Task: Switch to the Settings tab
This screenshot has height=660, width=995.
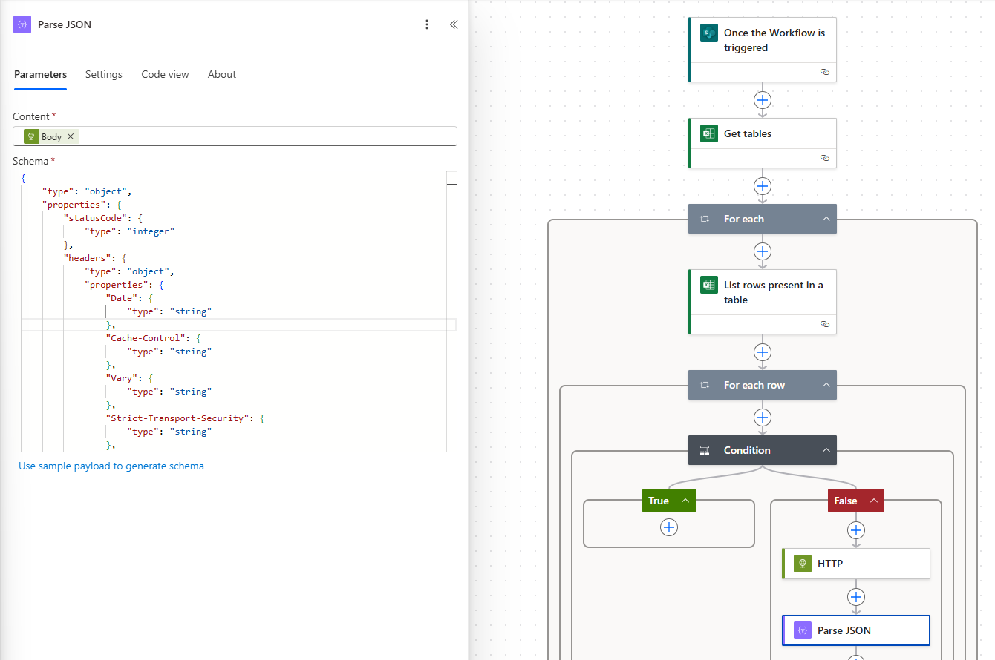Action: click(104, 75)
